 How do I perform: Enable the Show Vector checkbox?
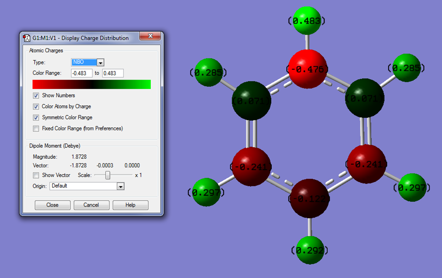point(36,175)
